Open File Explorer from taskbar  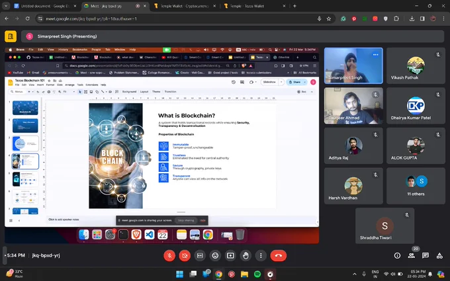click(244, 274)
